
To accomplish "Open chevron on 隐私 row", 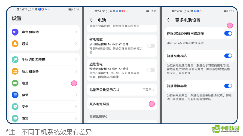I will 76,118.
